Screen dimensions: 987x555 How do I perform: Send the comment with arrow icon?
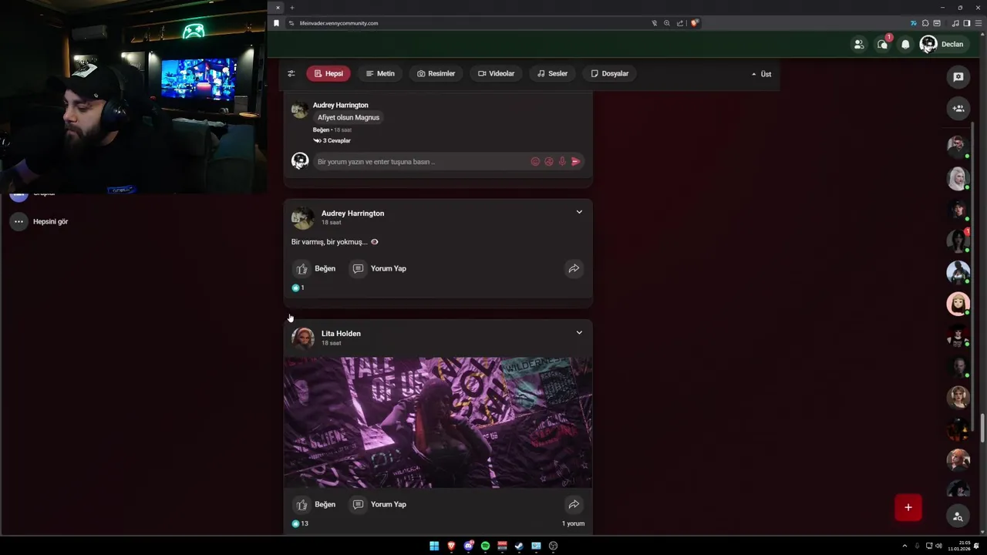point(576,162)
